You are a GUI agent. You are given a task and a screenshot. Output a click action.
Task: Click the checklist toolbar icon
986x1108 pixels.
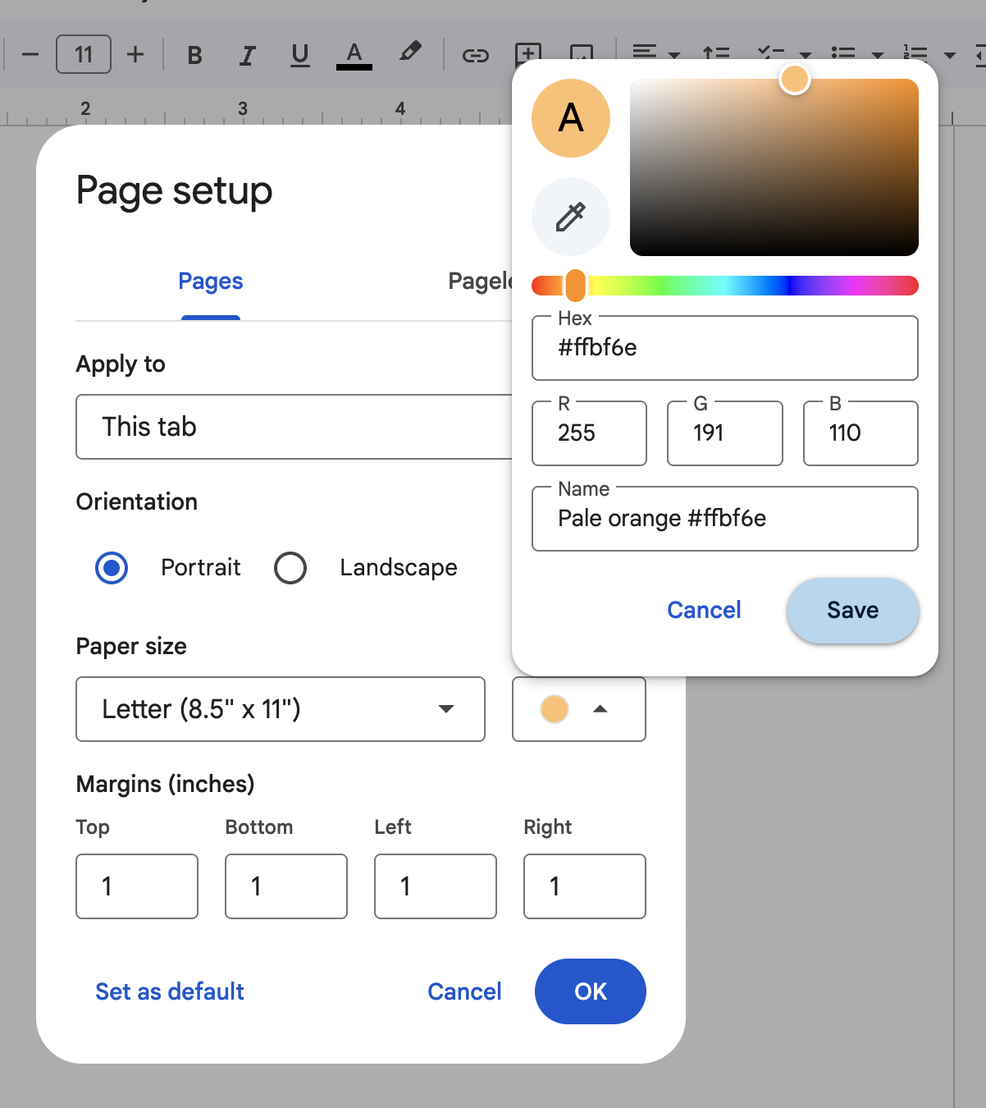(770, 53)
